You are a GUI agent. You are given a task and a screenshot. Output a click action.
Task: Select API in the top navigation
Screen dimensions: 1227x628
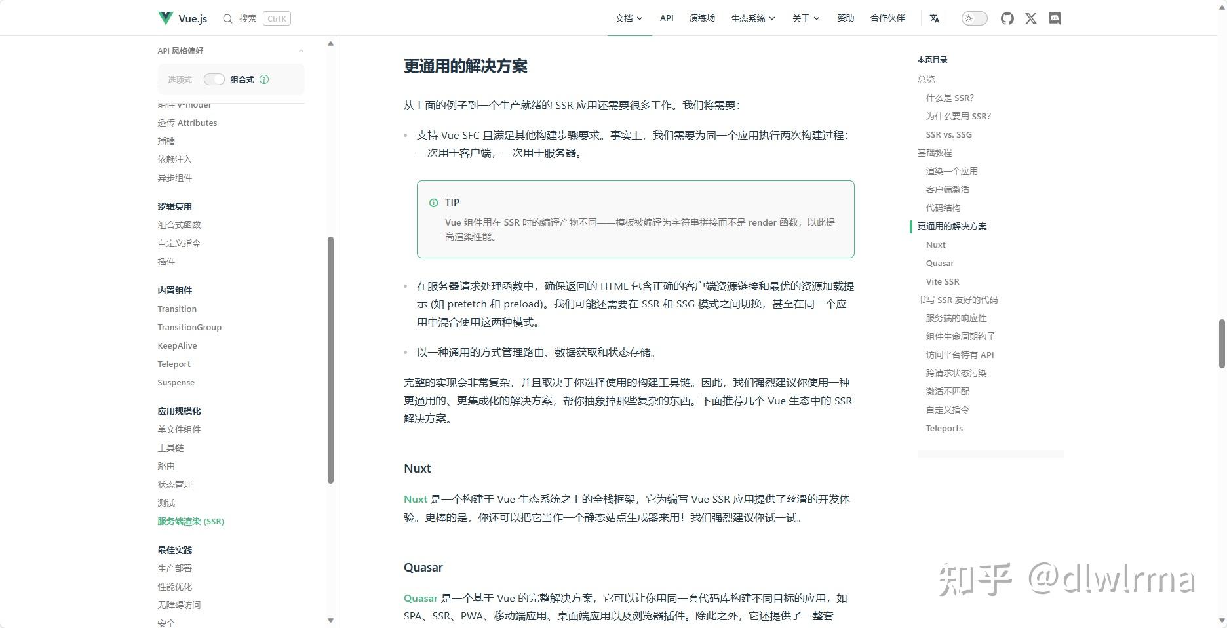point(666,18)
